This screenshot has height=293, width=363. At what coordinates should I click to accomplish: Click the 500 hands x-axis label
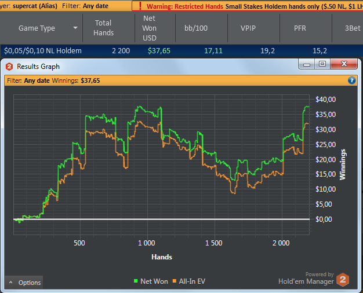tap(79, 243)
